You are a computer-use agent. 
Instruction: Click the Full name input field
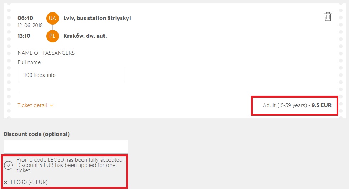tap(71, 75)
